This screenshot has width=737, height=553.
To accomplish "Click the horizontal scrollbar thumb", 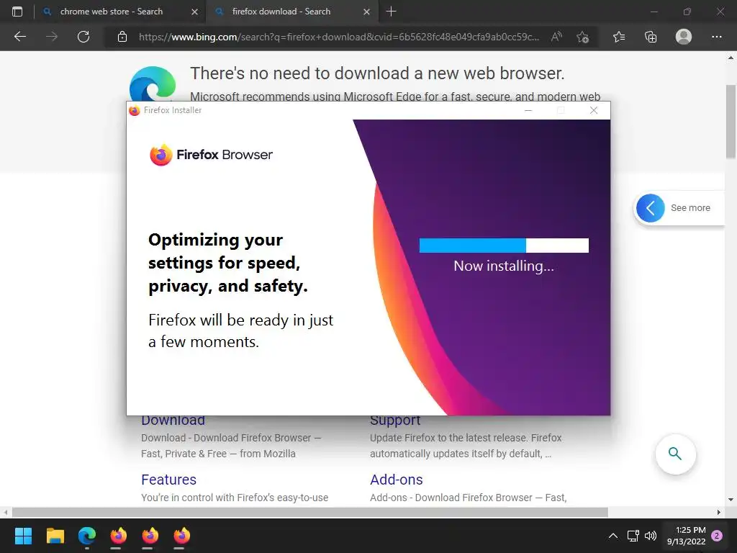I will pyautogui.click(x=309, y=512).
